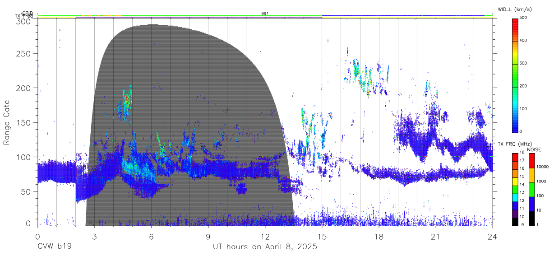Click the 0 tick on width color bar
Image resolution: width=554 pixels, height=256 pixels.
pyautogui.click(x=521, y=131)
